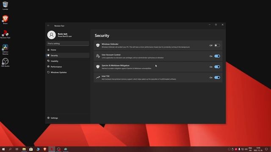271x152 pixels.
Task: Open the Windows Start menu
Action: (x=3, y=149)
